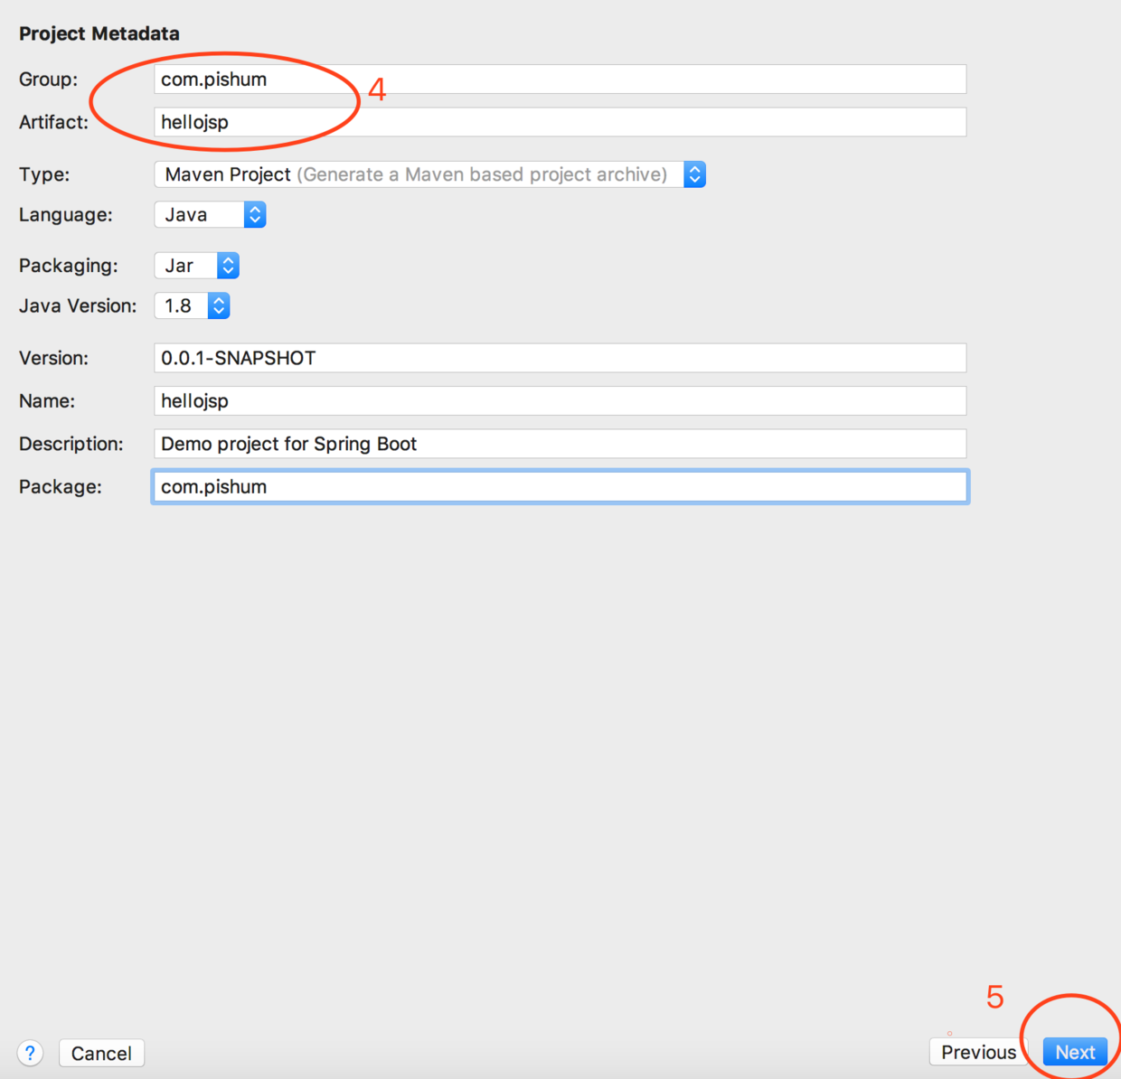The height and width of the screenshot is (1079, 1121).
Task: Cancel the new project wizard
Action: [101, 1053]
